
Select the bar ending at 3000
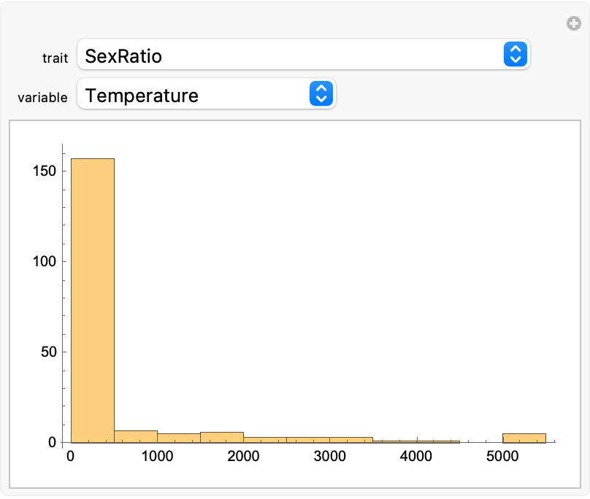[x=308, y=439]
